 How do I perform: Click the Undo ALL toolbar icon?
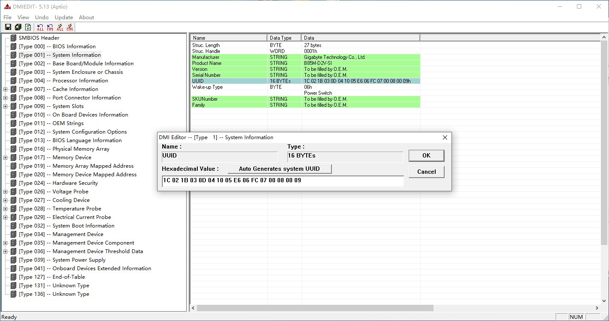[x=40, y=27]
